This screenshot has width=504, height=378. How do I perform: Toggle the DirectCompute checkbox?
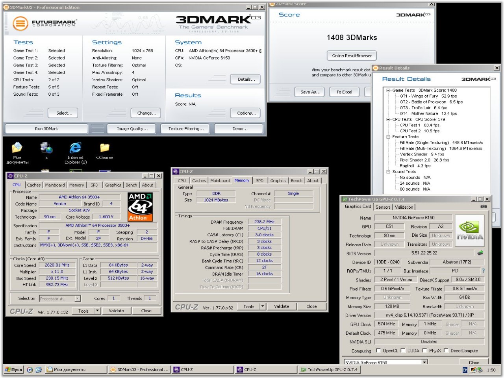point(446,350)
